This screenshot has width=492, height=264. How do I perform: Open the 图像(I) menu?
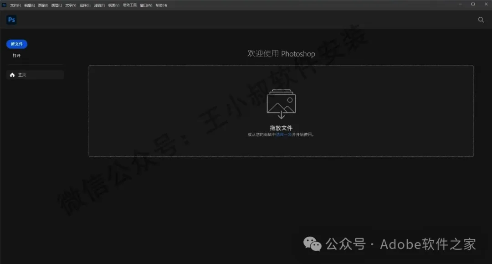pos(43,5)
